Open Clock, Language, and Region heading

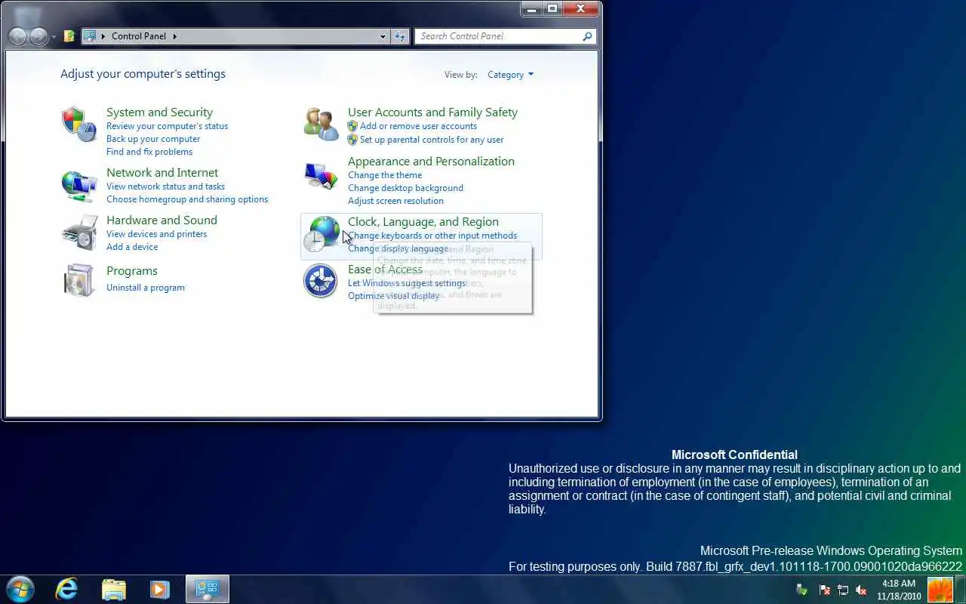(423, 222)
